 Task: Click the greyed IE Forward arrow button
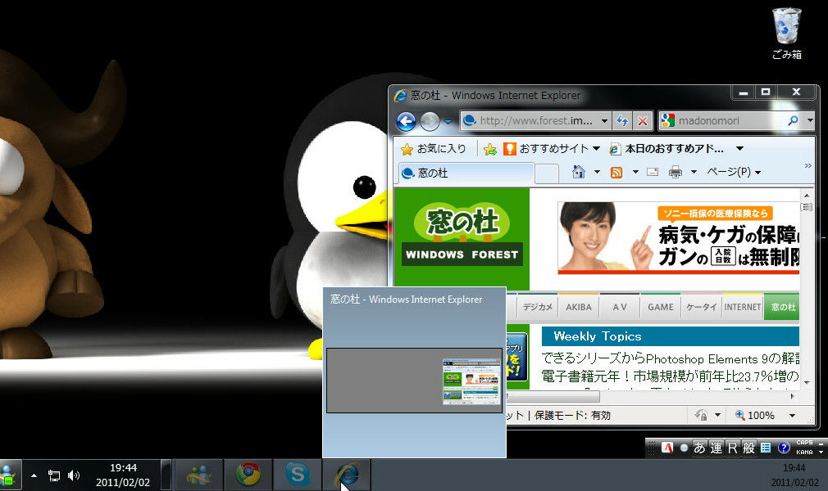tap(430, 121)
